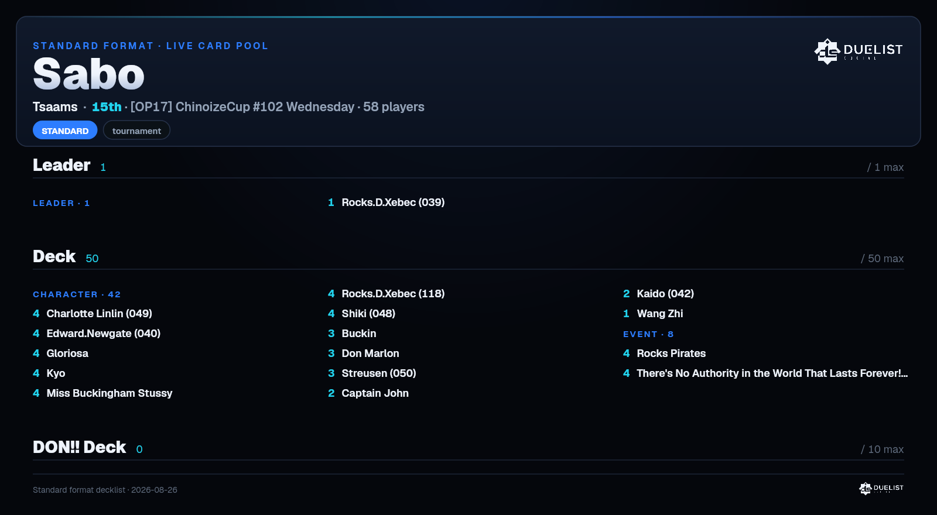Click the small Duelist logo in footer
Image resolution: width=937 pixels, height=515 pixels.
pos(881,488)
